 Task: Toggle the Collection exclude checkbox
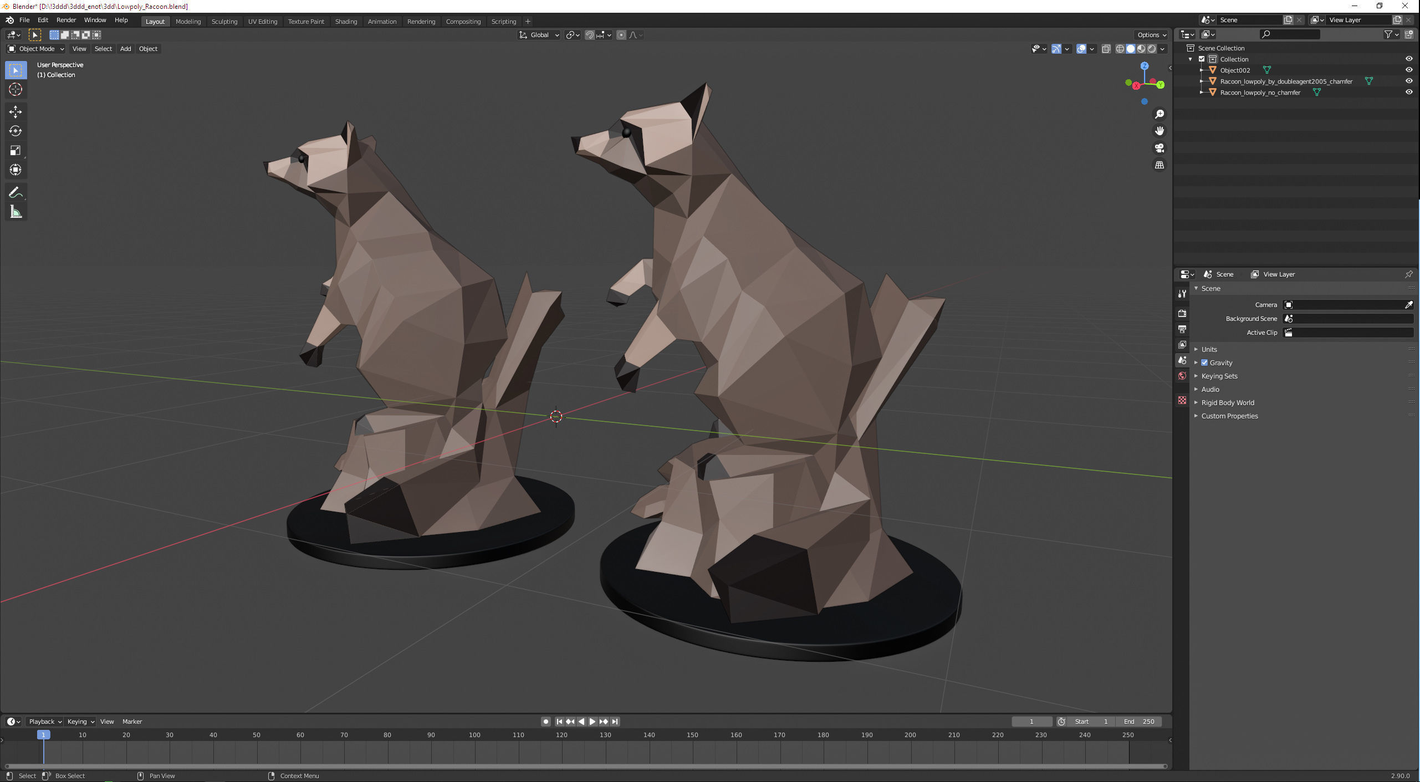(1202, 59)
